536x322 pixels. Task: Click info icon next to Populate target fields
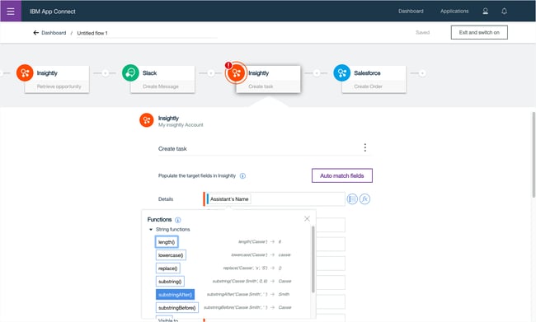[242, 176]
